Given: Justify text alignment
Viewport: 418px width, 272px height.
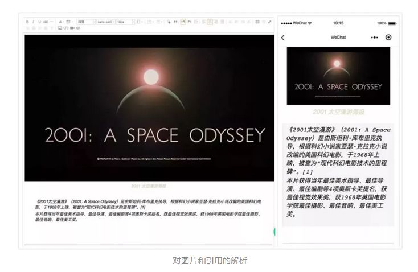Looking at the screenshot, I should (x=222, y=22).
